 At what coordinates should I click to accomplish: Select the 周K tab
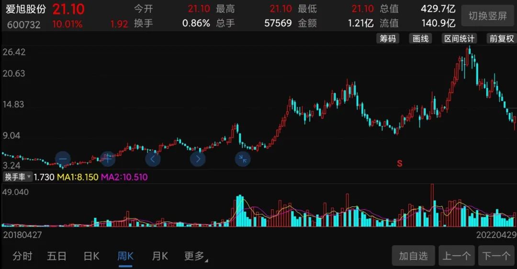(125, 256)
